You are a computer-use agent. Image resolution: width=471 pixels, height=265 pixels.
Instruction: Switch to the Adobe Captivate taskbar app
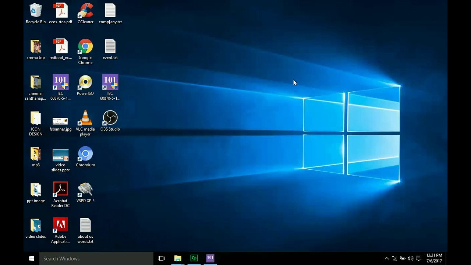point(194,258)
